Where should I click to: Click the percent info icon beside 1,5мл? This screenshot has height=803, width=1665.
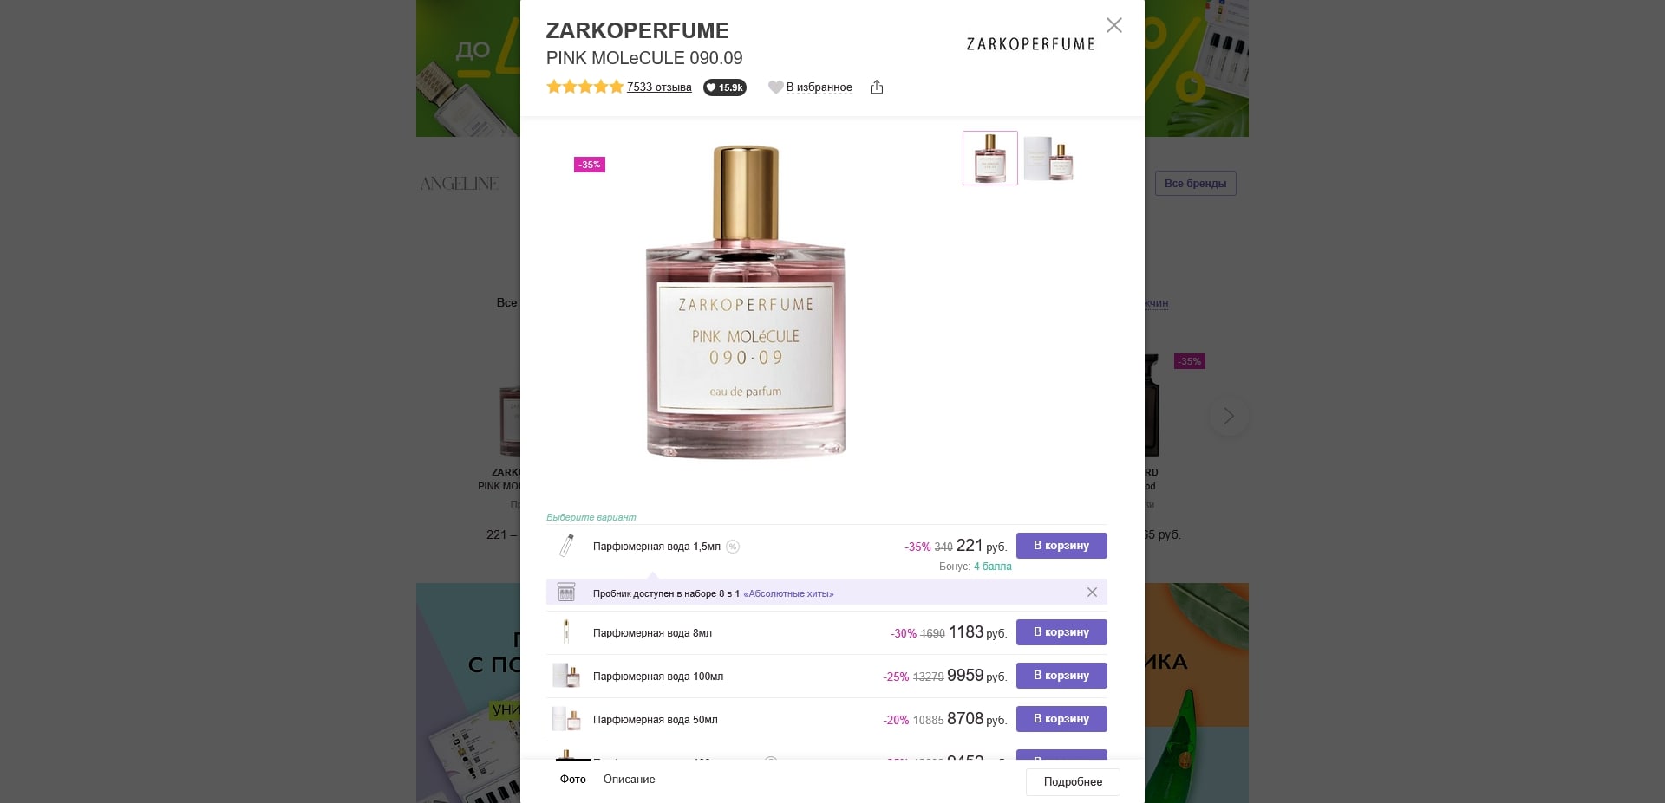pos(733,546)
